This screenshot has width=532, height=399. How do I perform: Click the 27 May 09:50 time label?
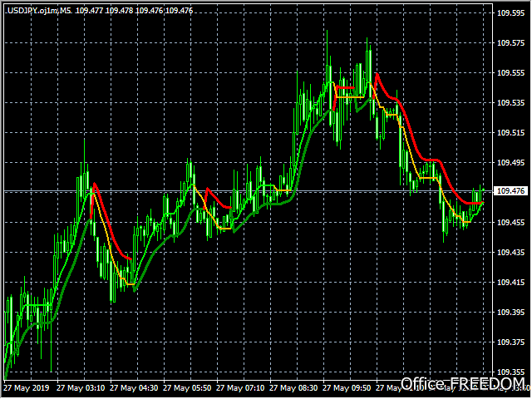pos(347,388)
